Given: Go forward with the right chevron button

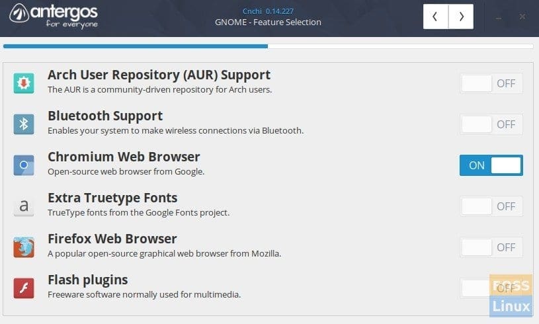Looking at the screenshot, I should [462, 17].
